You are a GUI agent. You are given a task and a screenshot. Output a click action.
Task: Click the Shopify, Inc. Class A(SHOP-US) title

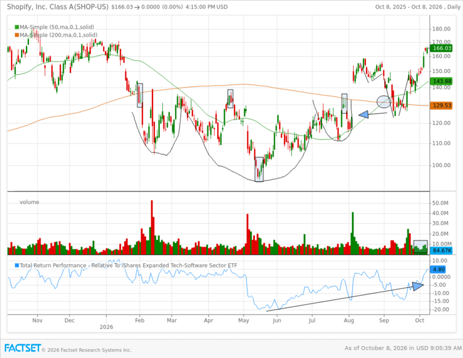58,7
